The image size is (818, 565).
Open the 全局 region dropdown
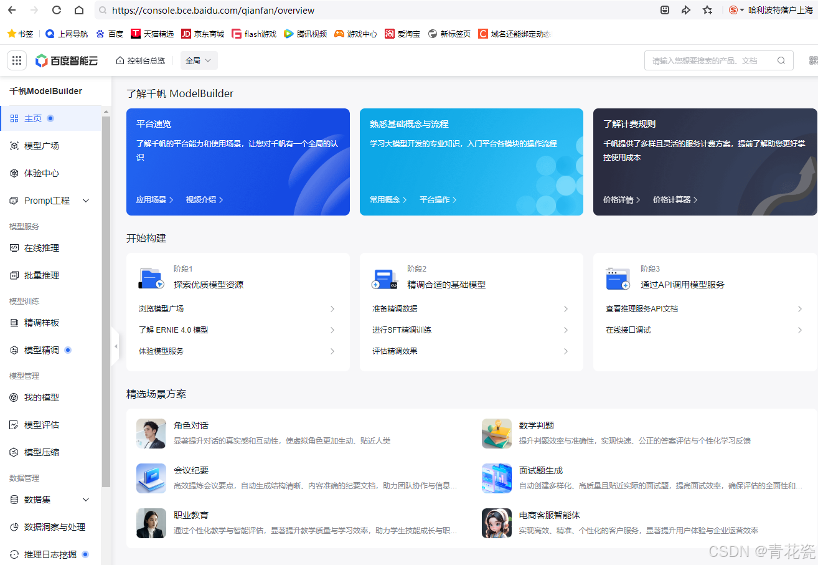click(x=199, y=60)
